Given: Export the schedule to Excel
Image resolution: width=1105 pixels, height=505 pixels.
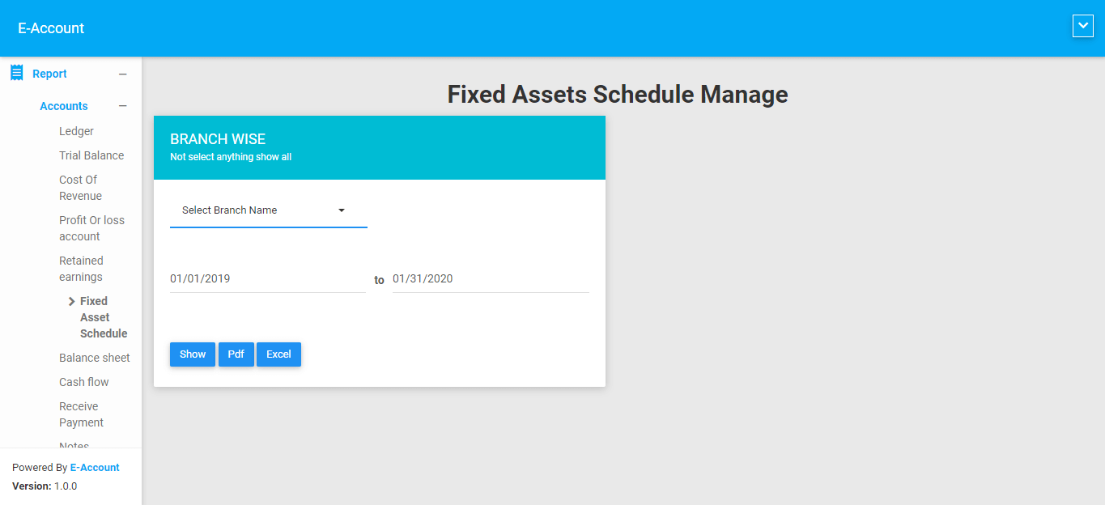Looking at the screenshot, I should pos(278,354).
